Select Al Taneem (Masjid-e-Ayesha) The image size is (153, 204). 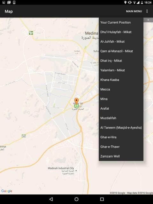(x=121, y=127)
